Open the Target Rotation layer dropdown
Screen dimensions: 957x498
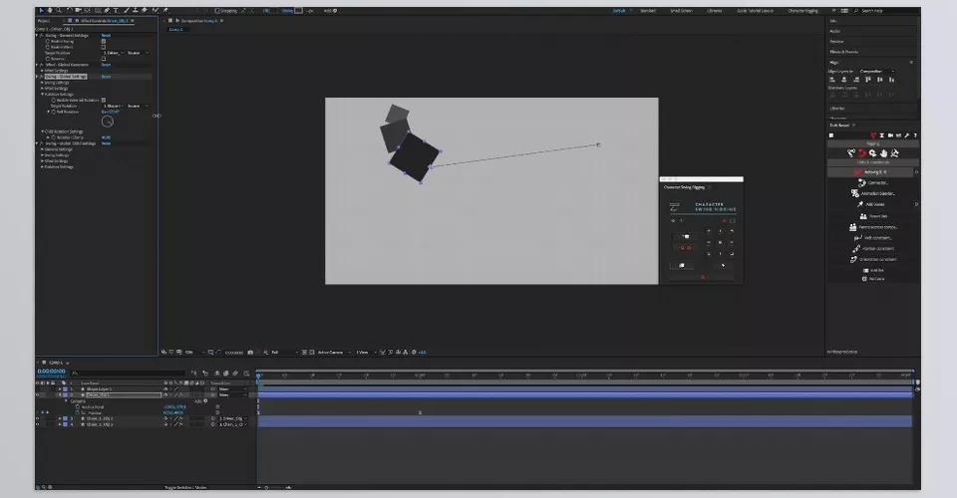pyautogui.click(x=113, y=106)
